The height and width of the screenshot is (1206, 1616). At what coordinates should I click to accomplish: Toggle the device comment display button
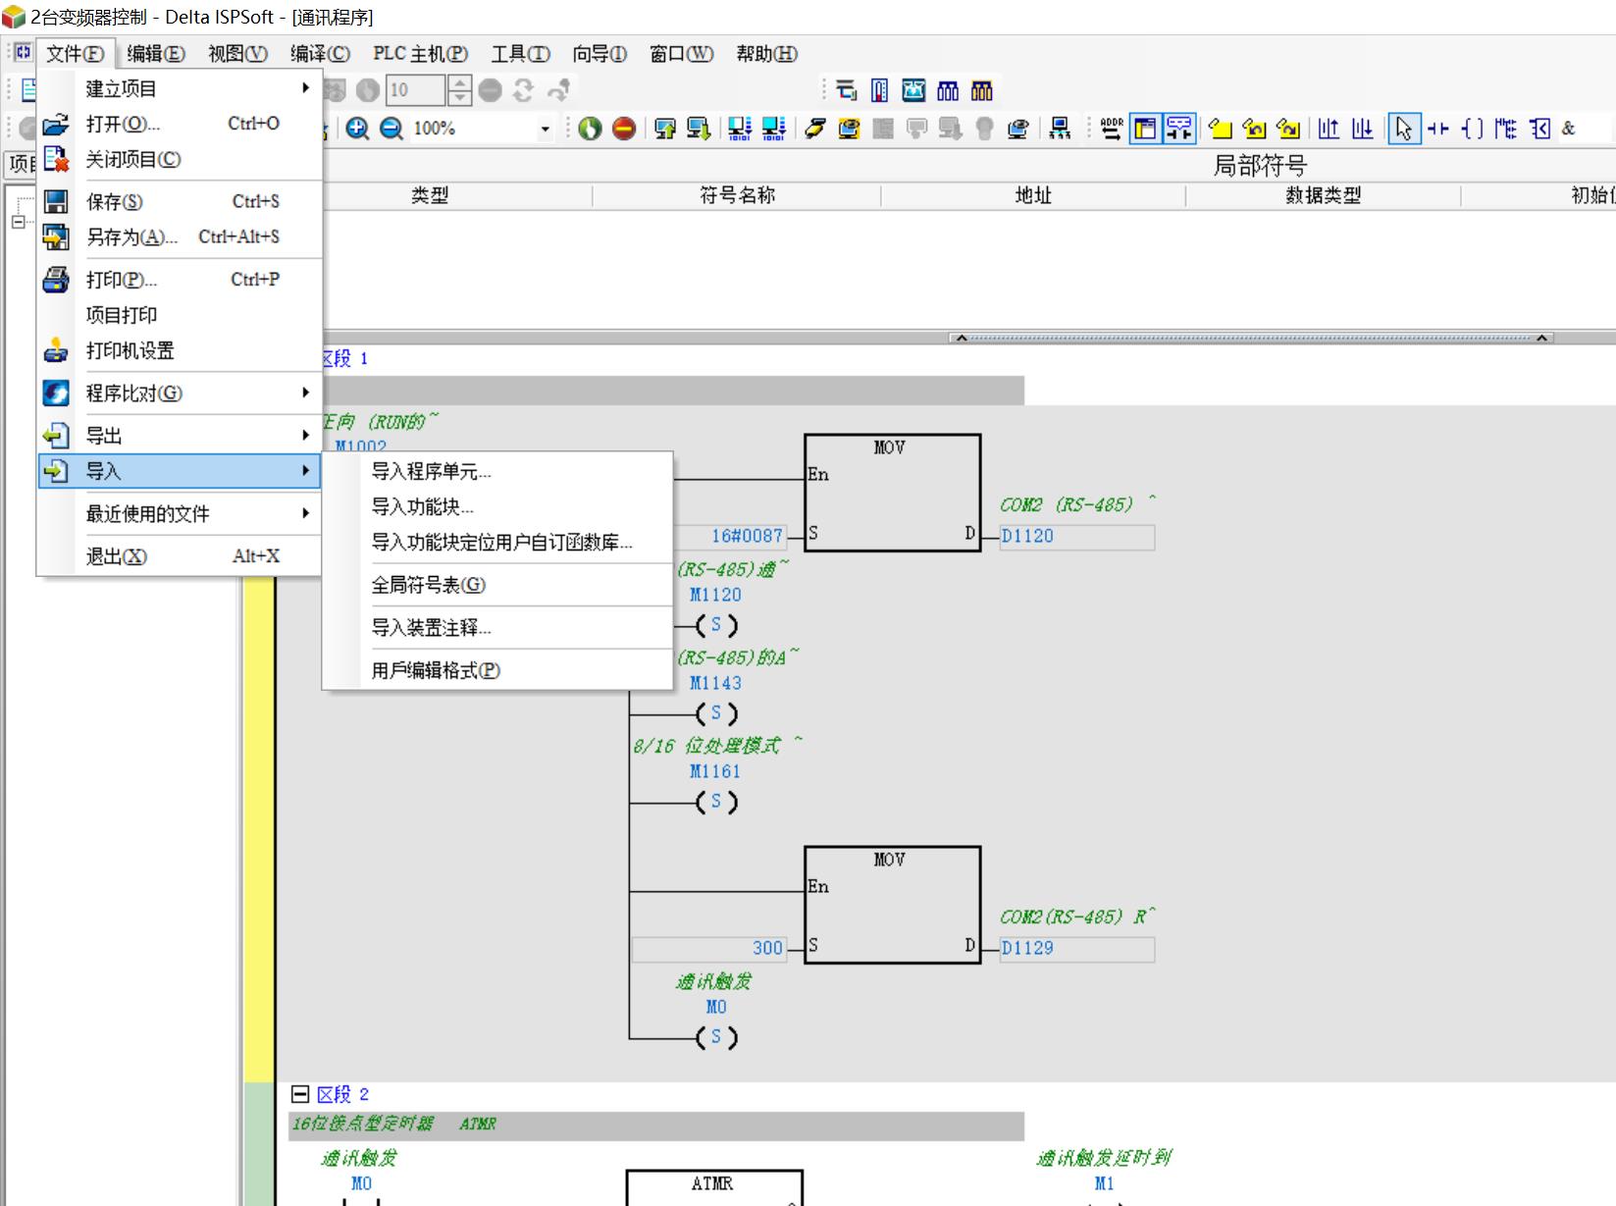pyautogui.click(x=1178, y=129)
